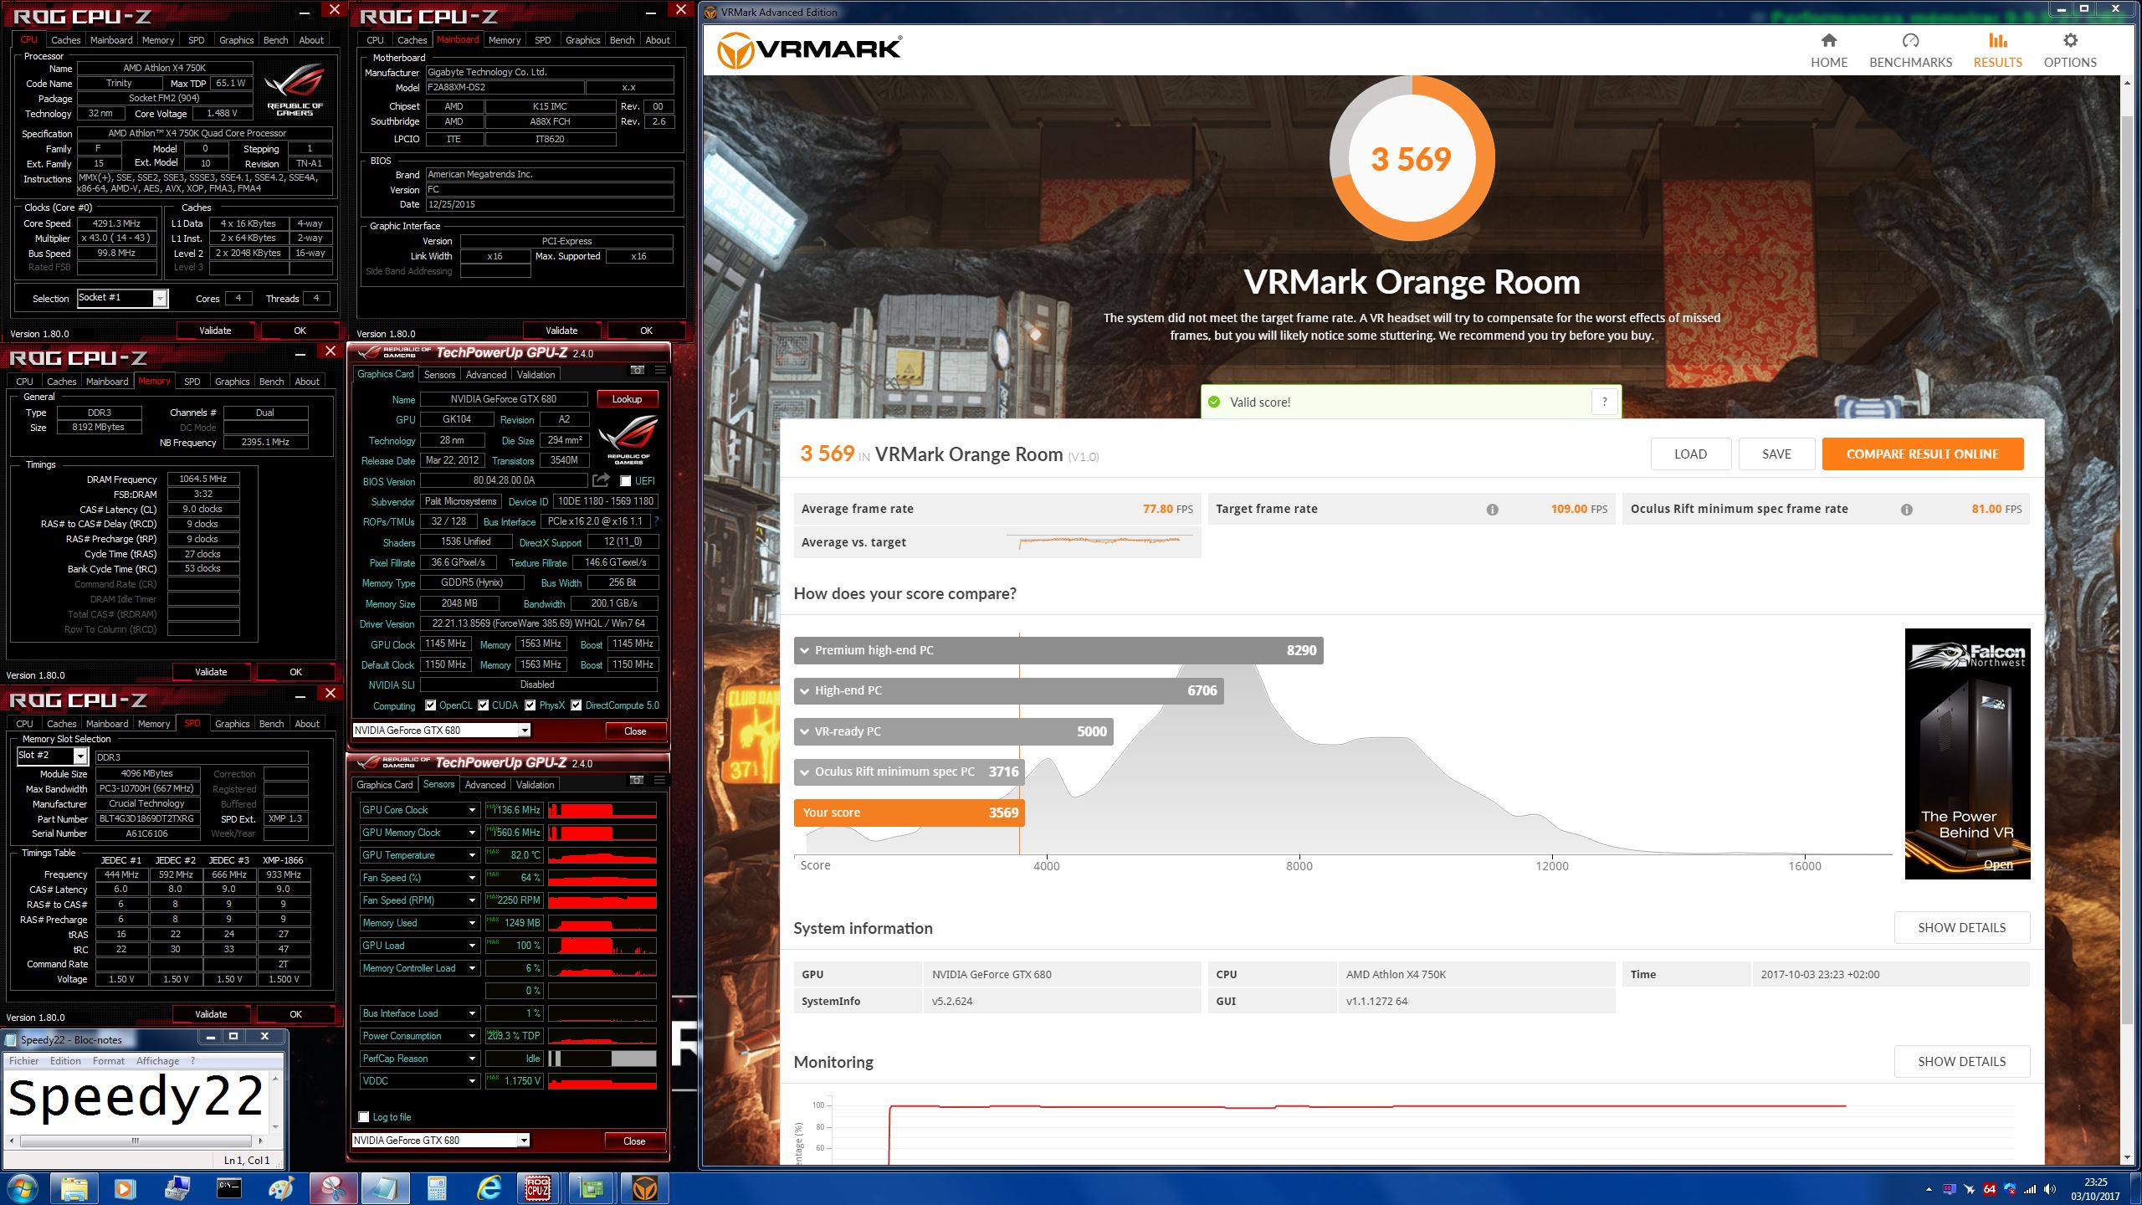Click Compare Result Online
This screenshot has height=1205, width=2142.
coord(1923,454)
